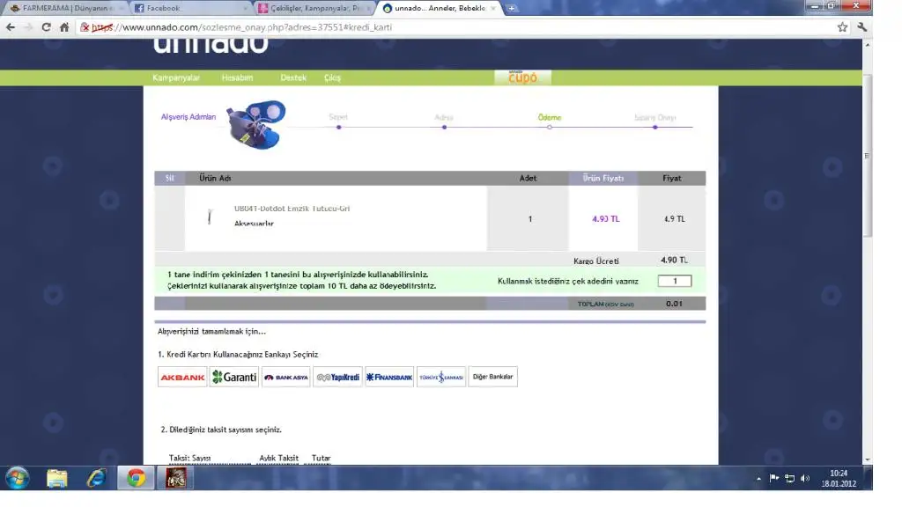Launch Internet Explorer from the taskbar
The image size is (902, 507).
point(96,478)
